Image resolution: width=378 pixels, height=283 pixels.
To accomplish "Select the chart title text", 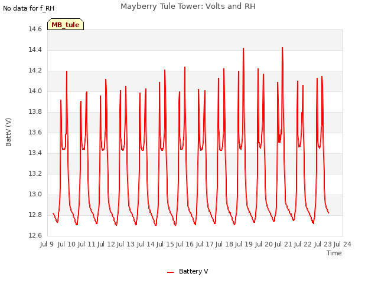I will tap(188, 6).
